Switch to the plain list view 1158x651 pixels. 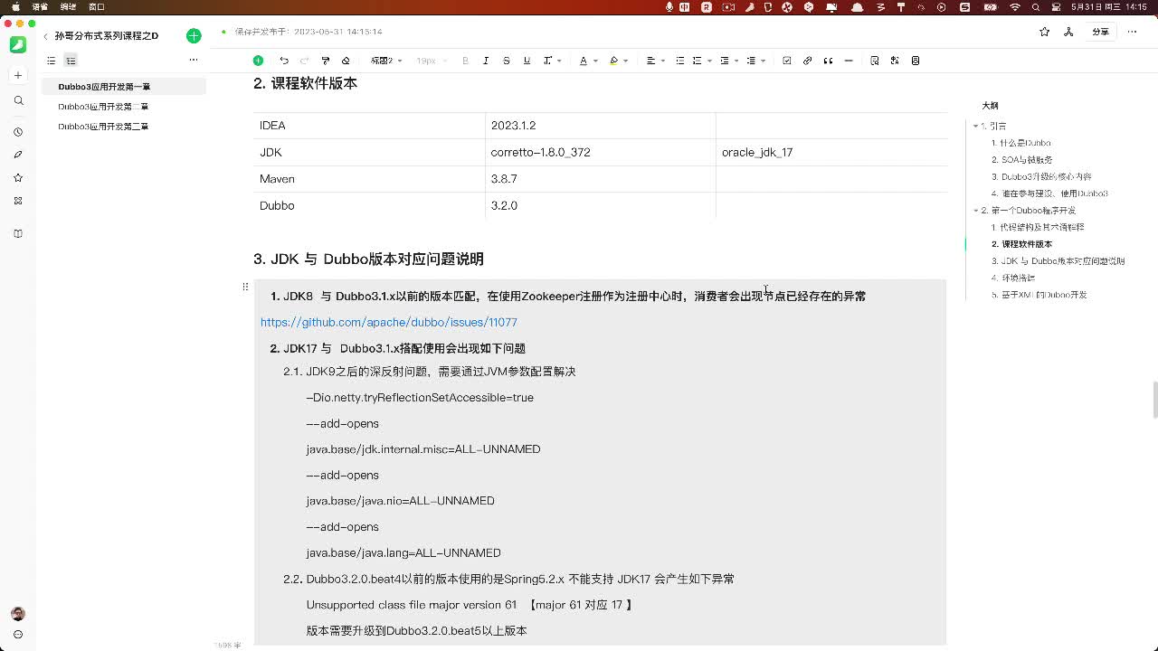51,61
